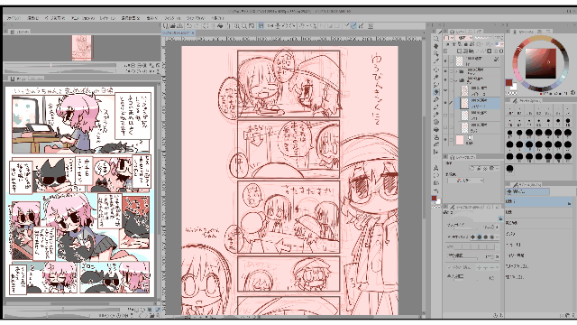Click the delete layer icon in Layer panel
Image resolution: width=577 pixels, height=325 pixels.
pos(501,51)
